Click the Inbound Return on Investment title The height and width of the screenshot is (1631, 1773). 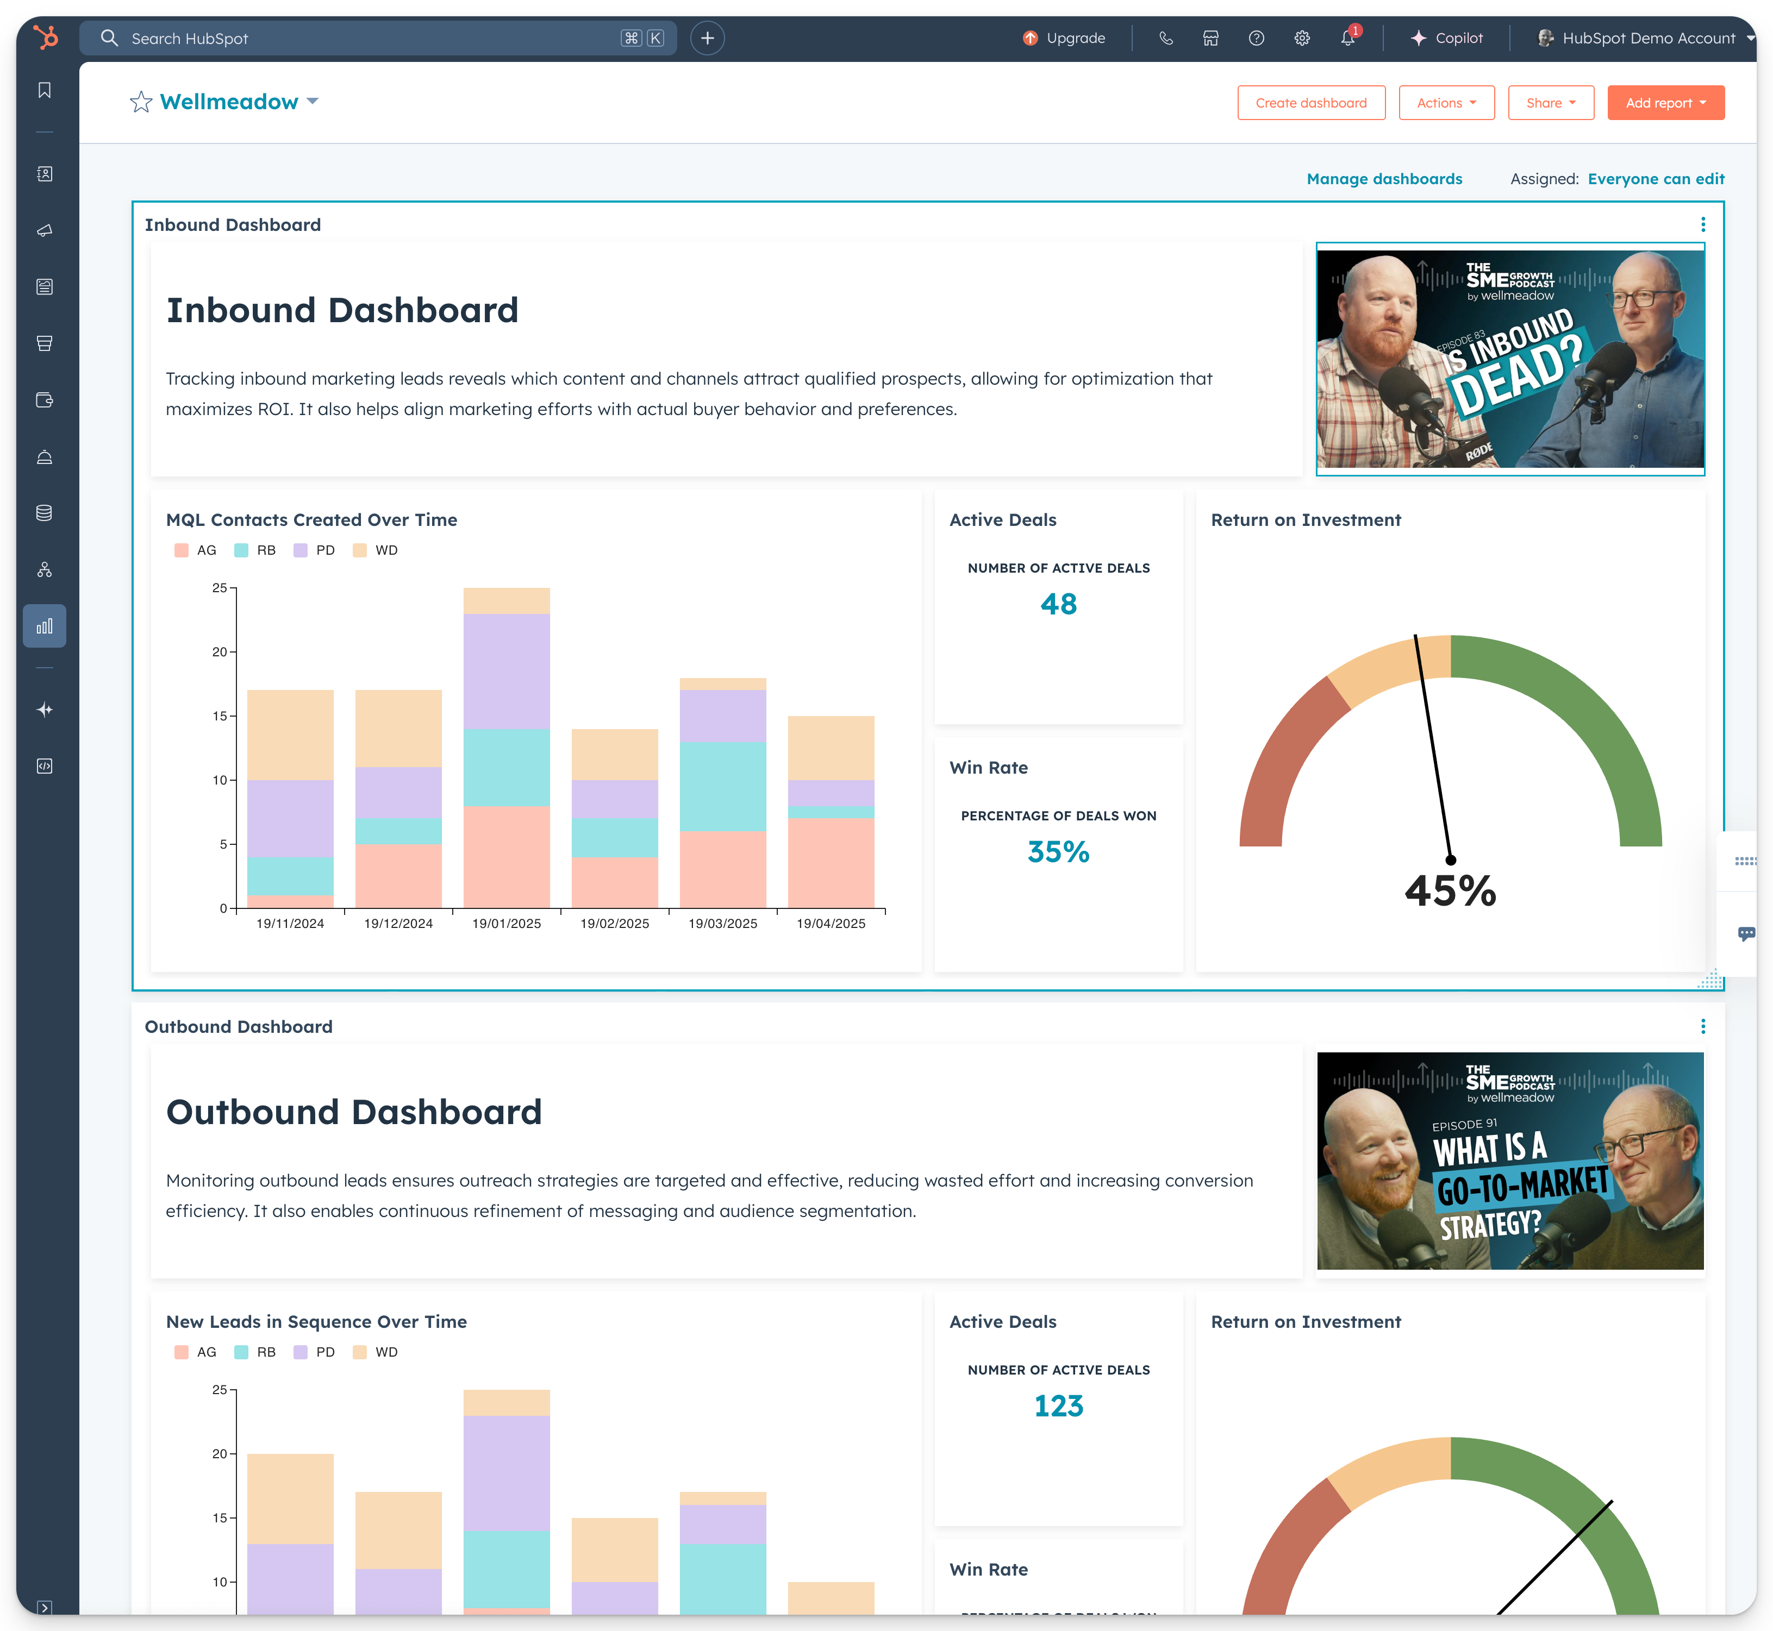click(1306, 520)
